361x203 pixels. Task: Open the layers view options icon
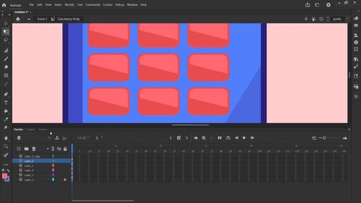19,138
